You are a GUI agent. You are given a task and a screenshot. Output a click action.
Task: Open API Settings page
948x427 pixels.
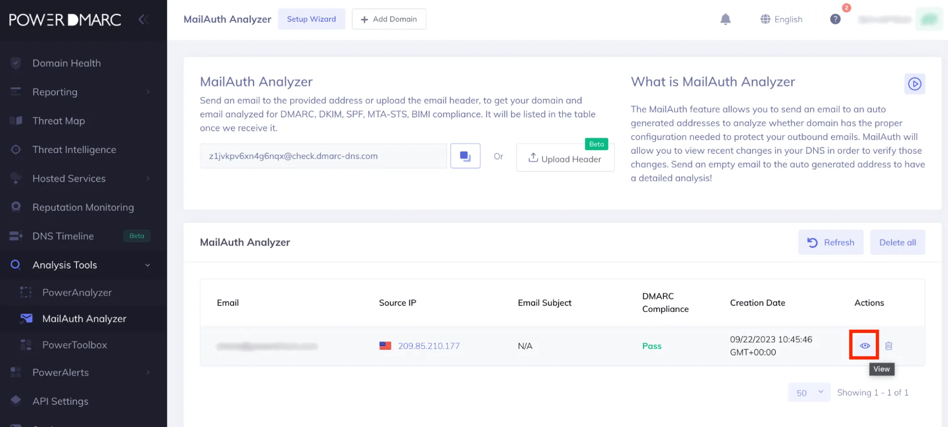(60, 401)
